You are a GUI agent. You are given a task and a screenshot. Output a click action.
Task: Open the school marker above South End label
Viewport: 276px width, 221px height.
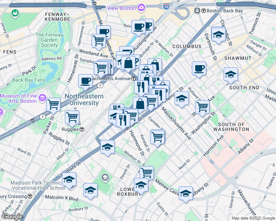point(231,75)
